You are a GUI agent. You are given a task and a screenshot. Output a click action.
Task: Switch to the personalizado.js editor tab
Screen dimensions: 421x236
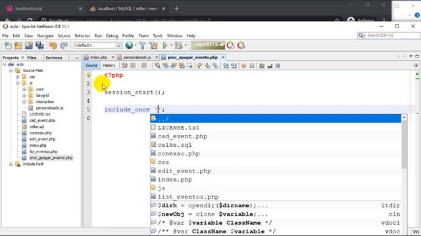tap(137, 57)
